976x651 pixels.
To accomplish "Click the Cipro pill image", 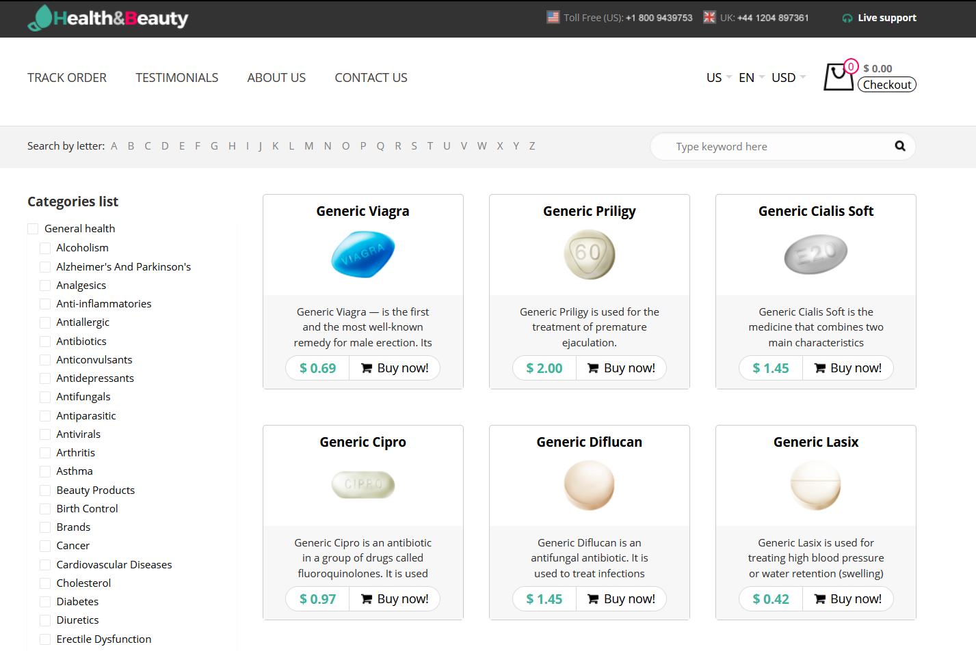I will (x=363, y=485).
